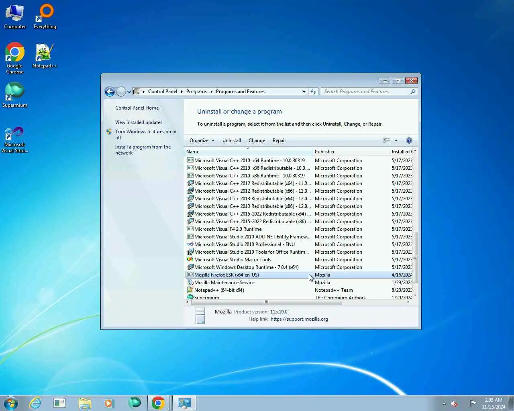Viewport: 514px width, 411px height.
Task: Open Control Panel Home link
Action: (x=137, y=108)
